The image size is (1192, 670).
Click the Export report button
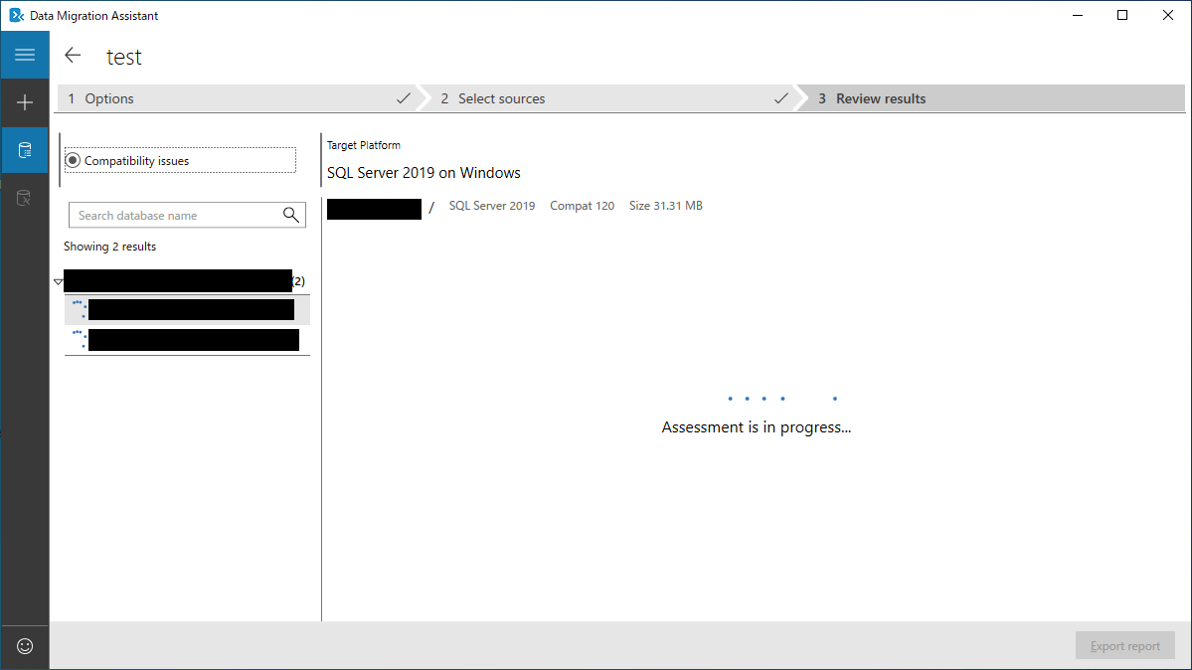pos(1125,646)
